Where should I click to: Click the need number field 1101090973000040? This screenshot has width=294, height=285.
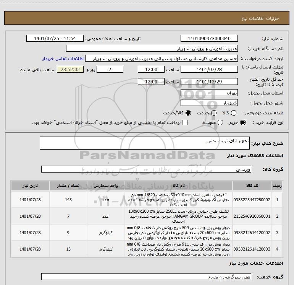coord(209,39)
